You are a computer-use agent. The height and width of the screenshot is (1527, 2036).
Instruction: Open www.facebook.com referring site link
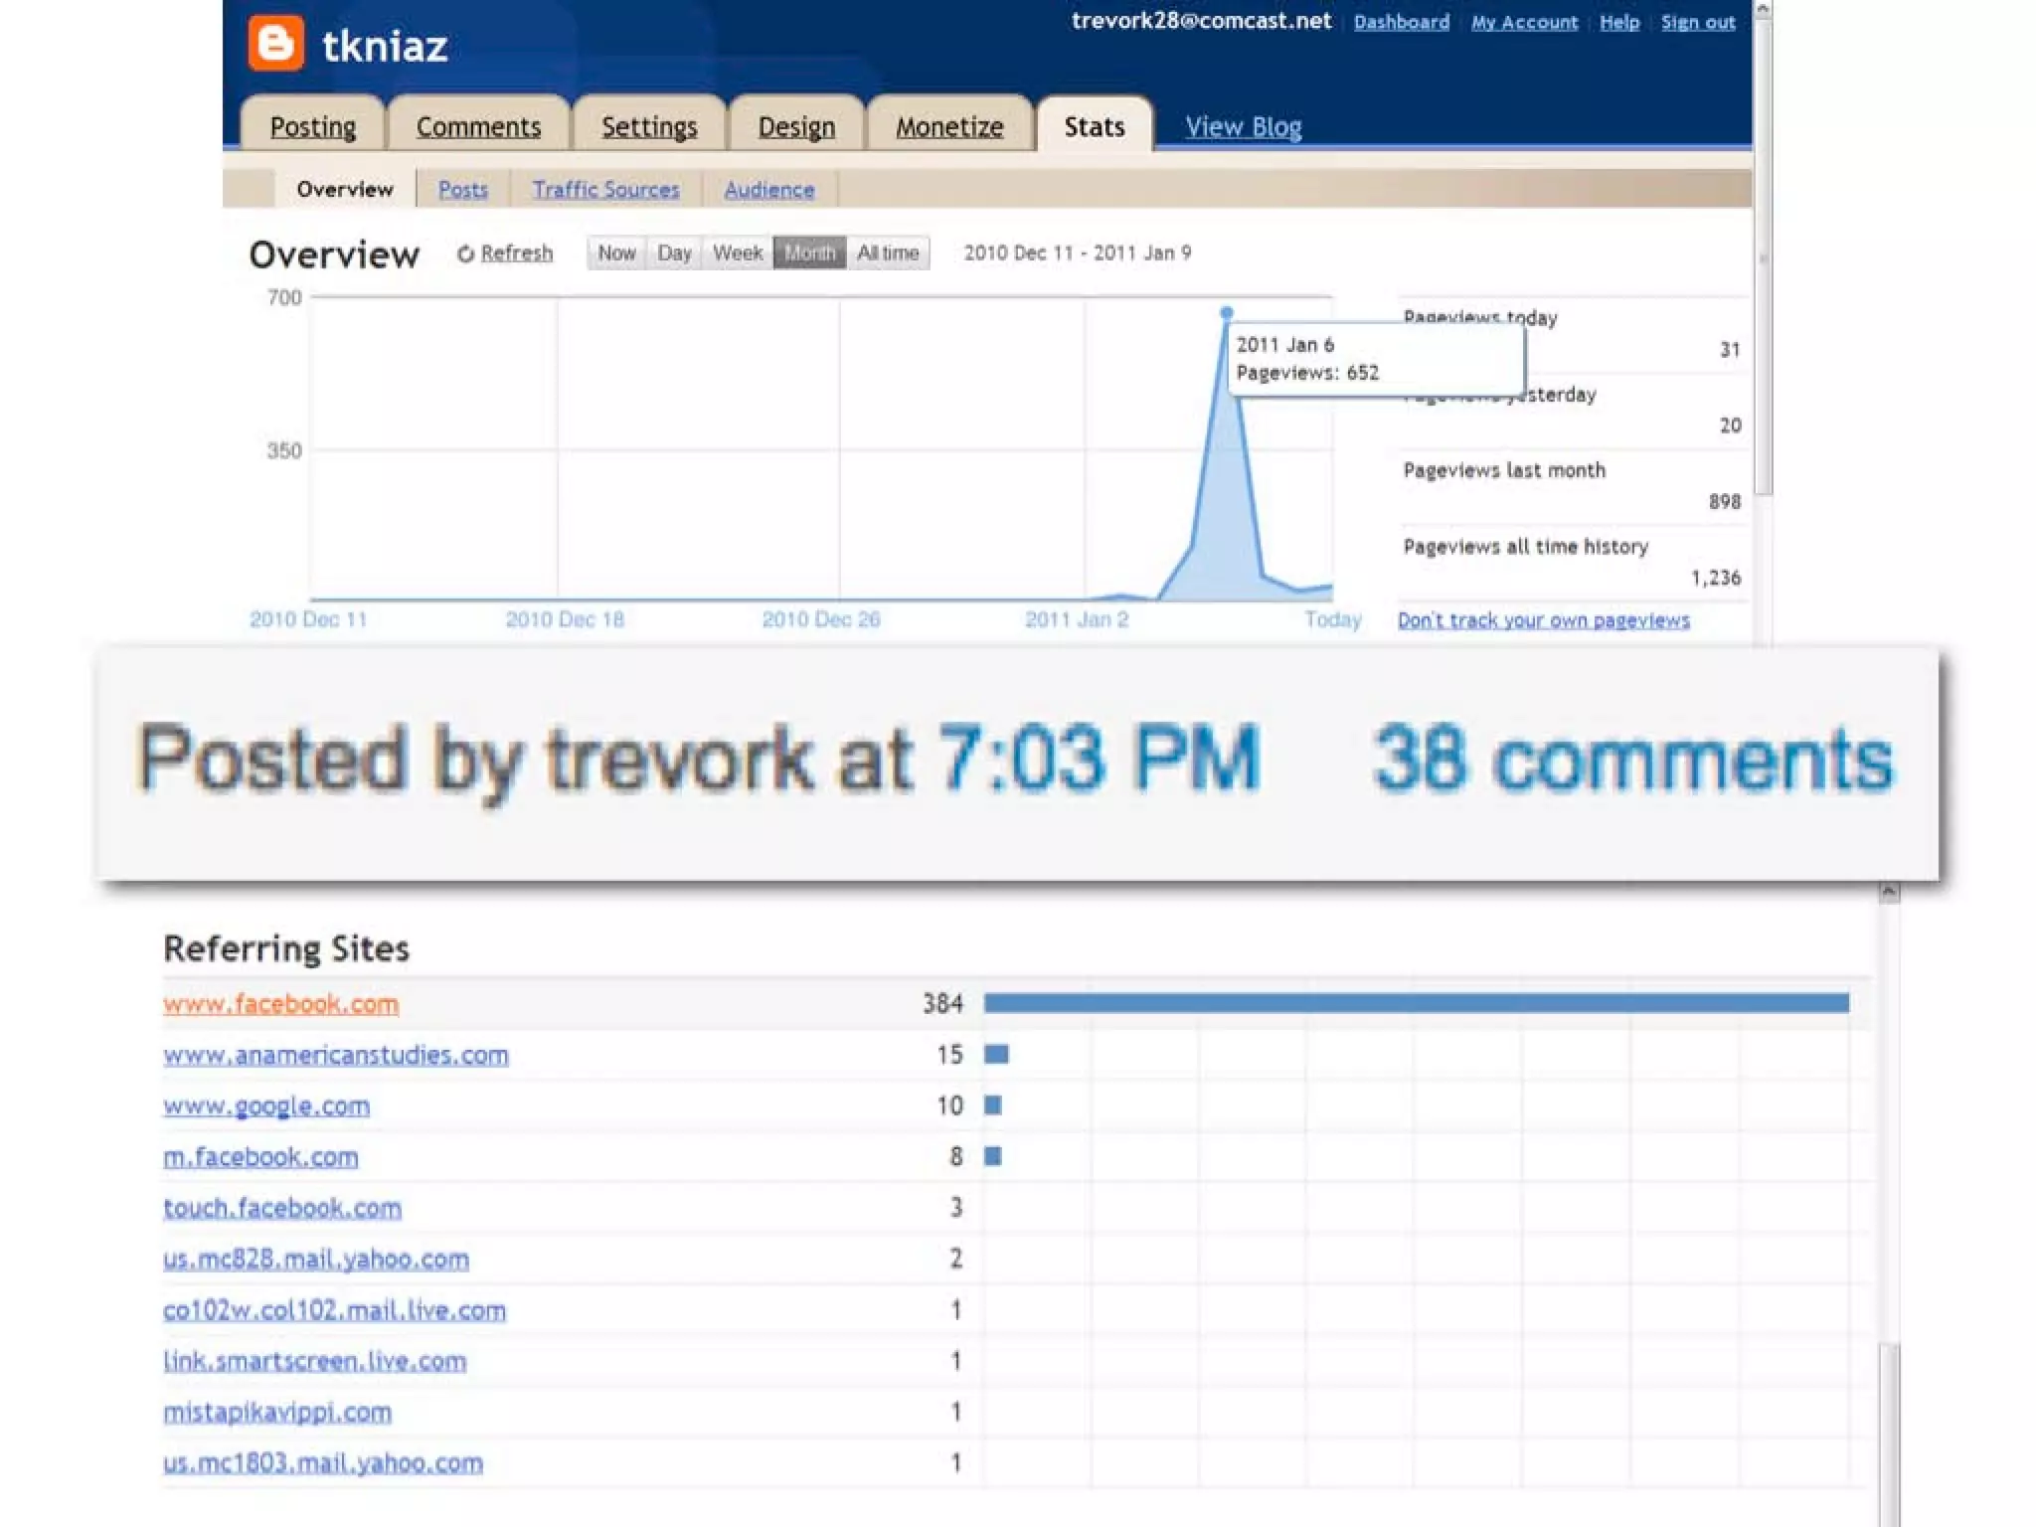281,1004
